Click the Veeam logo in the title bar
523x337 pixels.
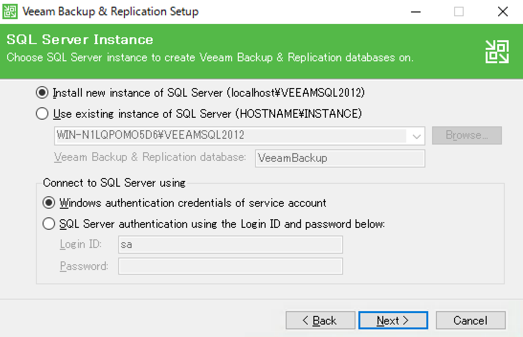11,11
